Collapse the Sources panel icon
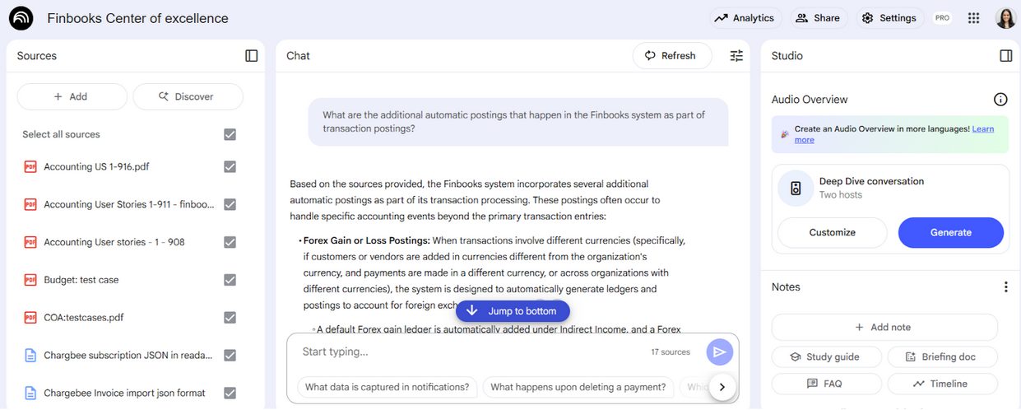The image size is (1021, 410). click(252, 56)
